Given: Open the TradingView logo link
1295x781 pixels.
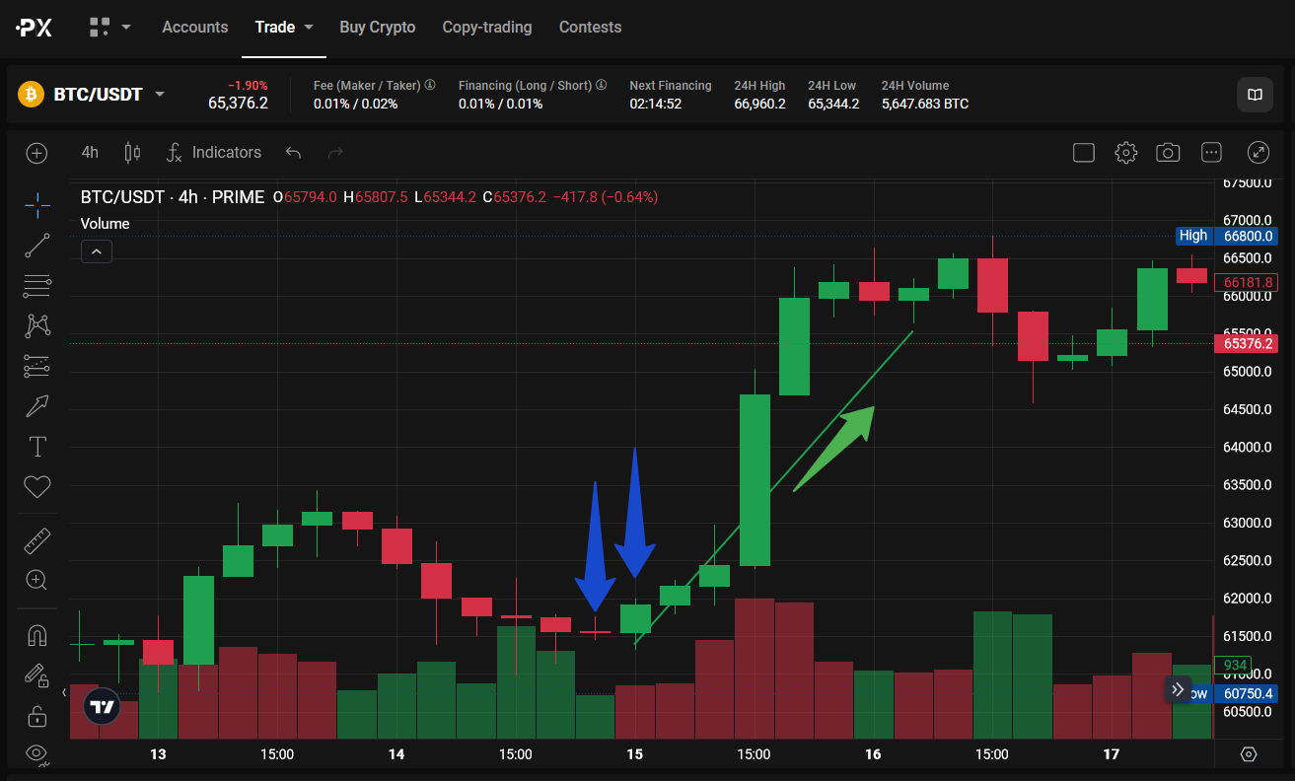Looking at the screenshot, I should [102, 707].
